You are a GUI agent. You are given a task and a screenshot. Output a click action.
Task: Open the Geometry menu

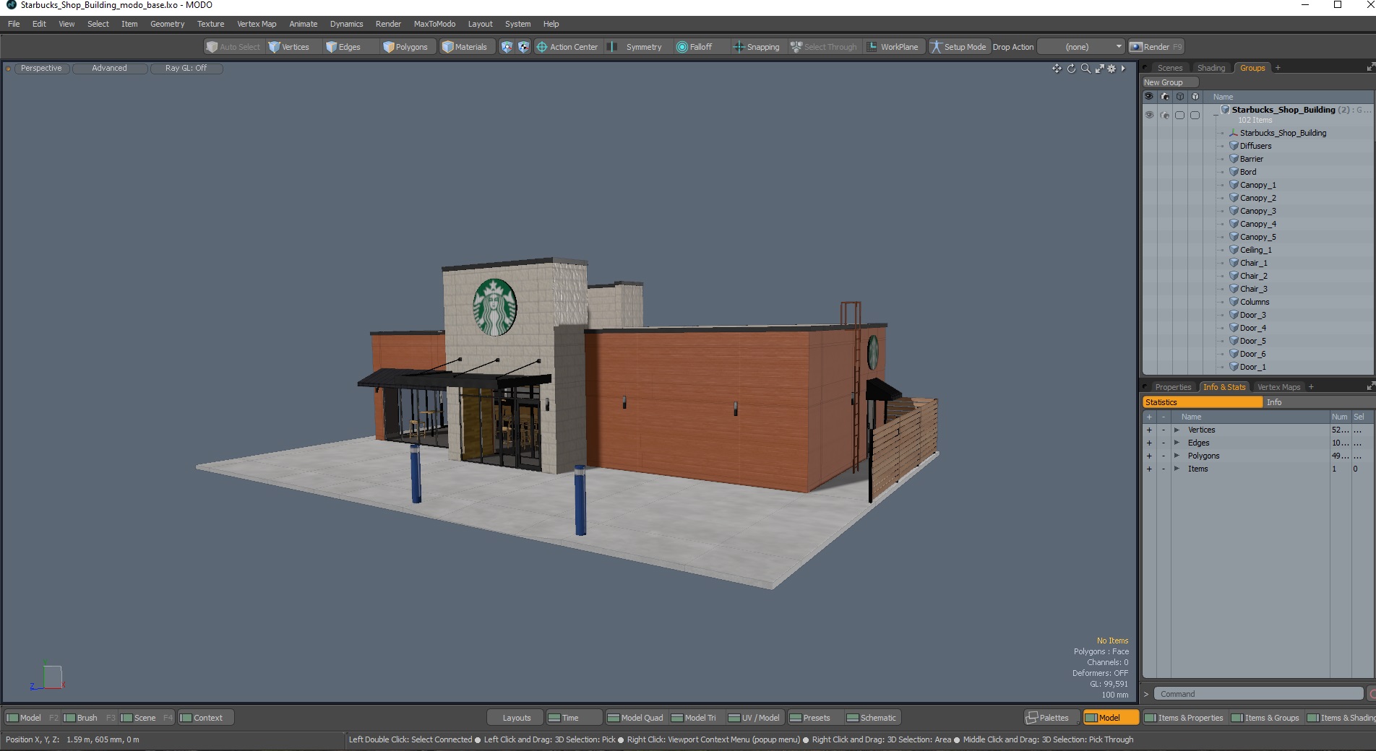click(167, 24)
